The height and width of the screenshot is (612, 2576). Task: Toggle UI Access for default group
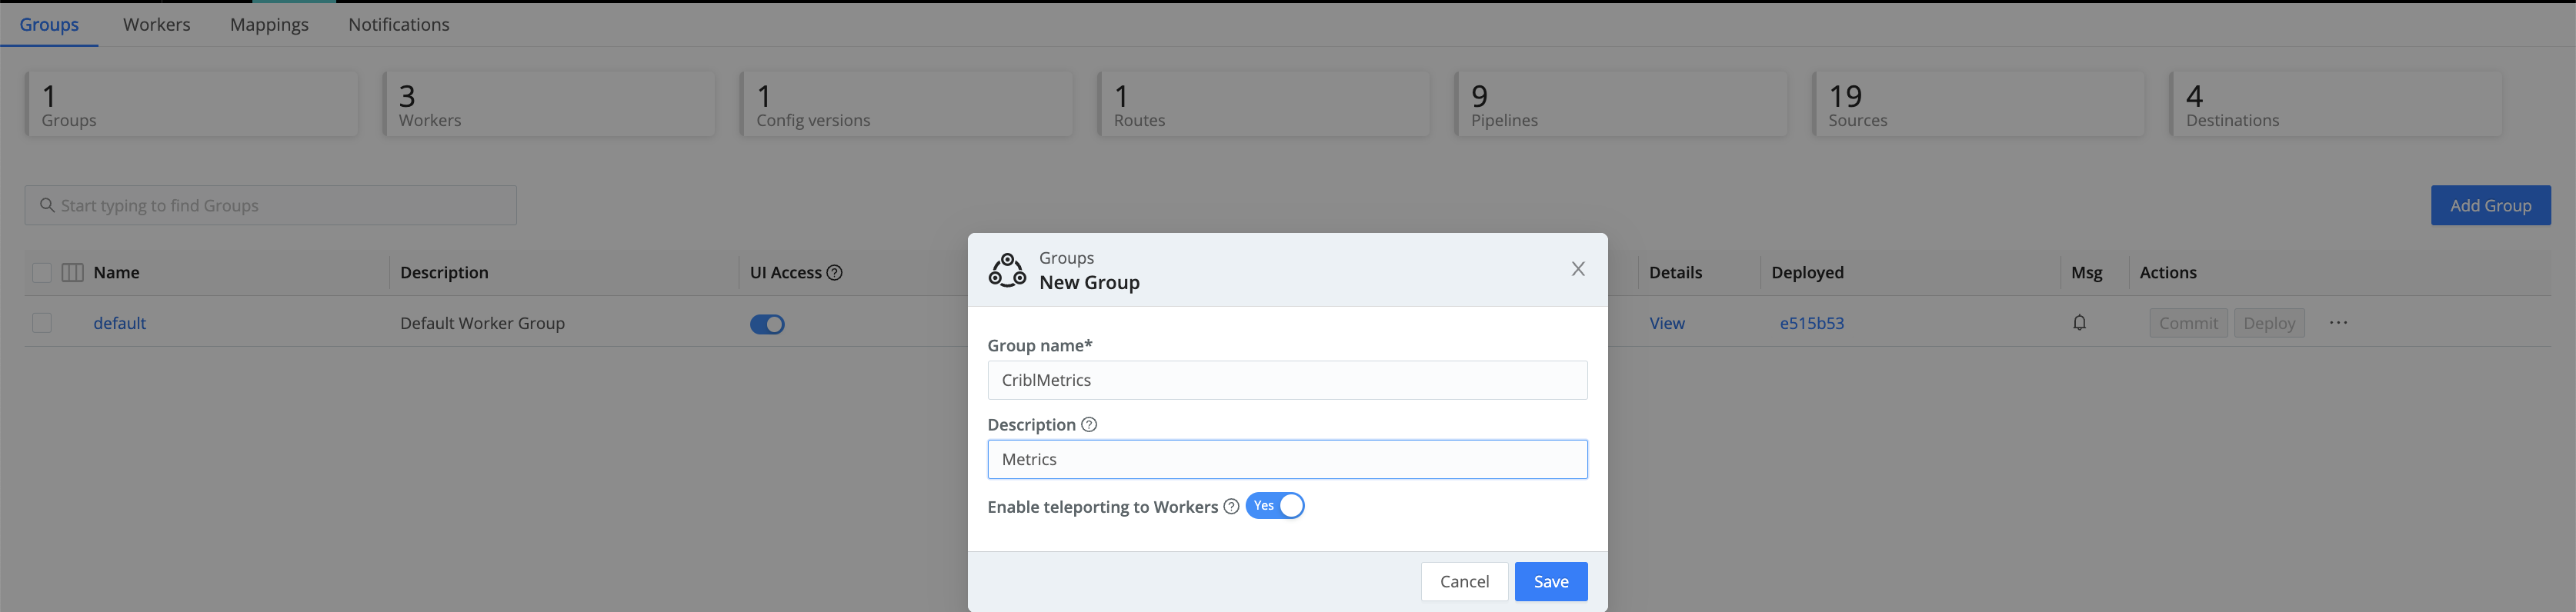click(x=767, y=324)
